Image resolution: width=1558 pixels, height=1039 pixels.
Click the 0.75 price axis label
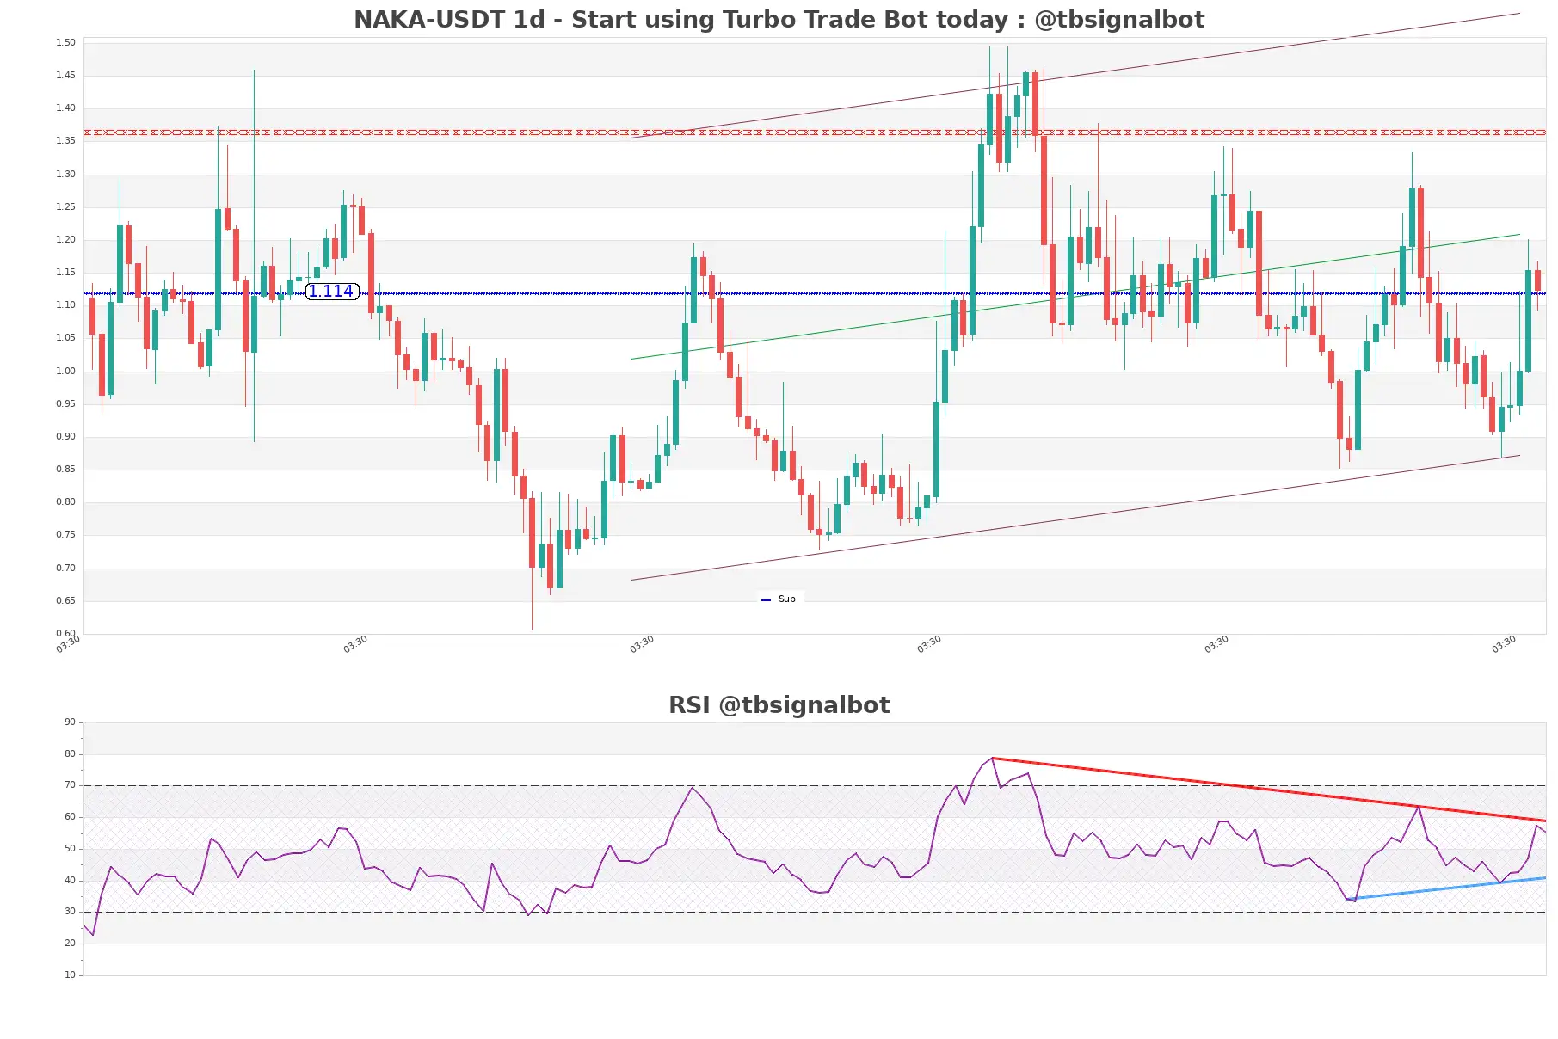point(65,535)
